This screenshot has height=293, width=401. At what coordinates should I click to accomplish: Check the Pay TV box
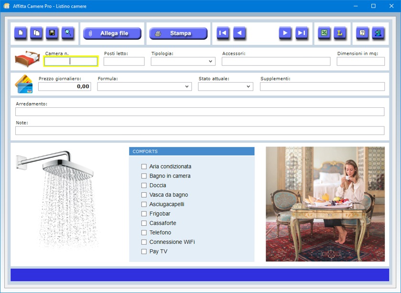click(144, 251)
